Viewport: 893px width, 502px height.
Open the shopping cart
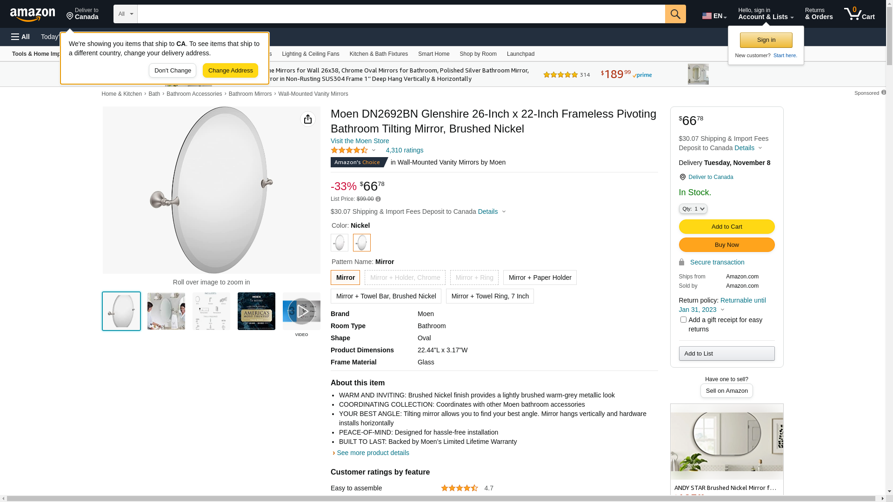860,14
